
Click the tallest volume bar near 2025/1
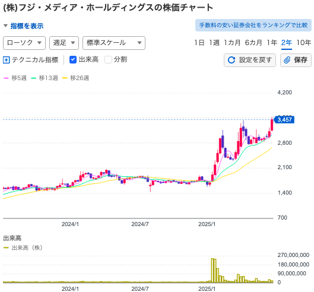[x=212, y=271]
